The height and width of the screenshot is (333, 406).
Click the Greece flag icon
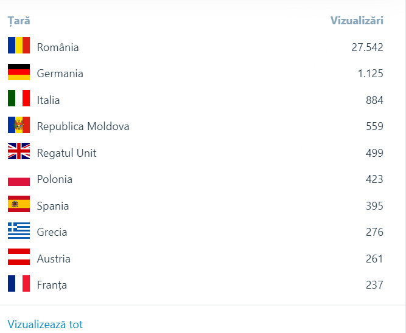[x=19, y=231]
